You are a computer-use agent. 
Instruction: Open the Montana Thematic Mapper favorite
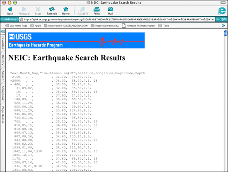(x=138, y=26)
